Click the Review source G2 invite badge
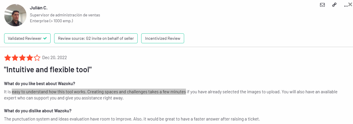 point(96,38)
